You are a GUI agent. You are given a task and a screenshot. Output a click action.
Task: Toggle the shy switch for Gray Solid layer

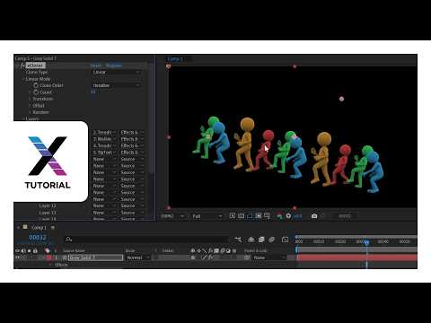click(x=193, y=258)
